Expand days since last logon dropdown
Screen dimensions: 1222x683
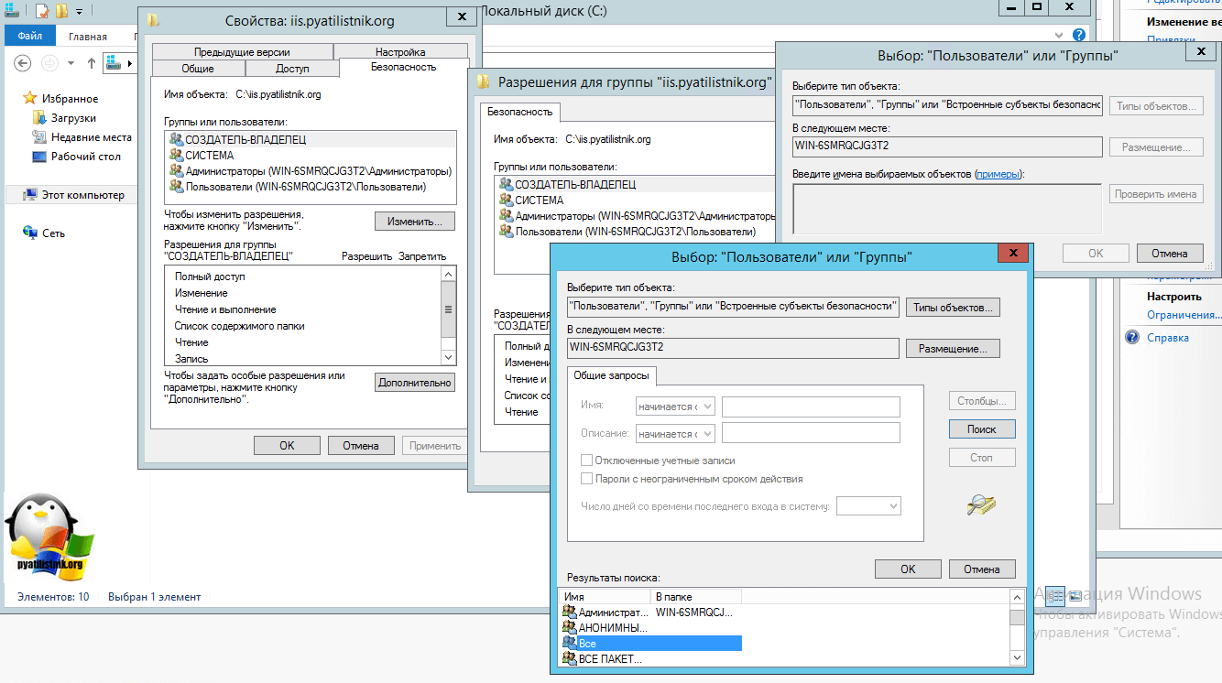click(x=868, y=506)
